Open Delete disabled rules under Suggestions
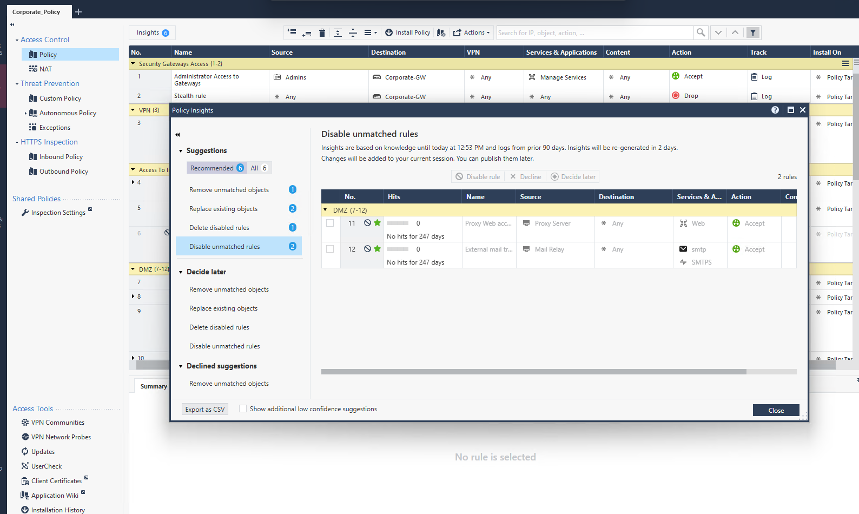Viewport: 859px width, 514px height. (x=239, y=227)
